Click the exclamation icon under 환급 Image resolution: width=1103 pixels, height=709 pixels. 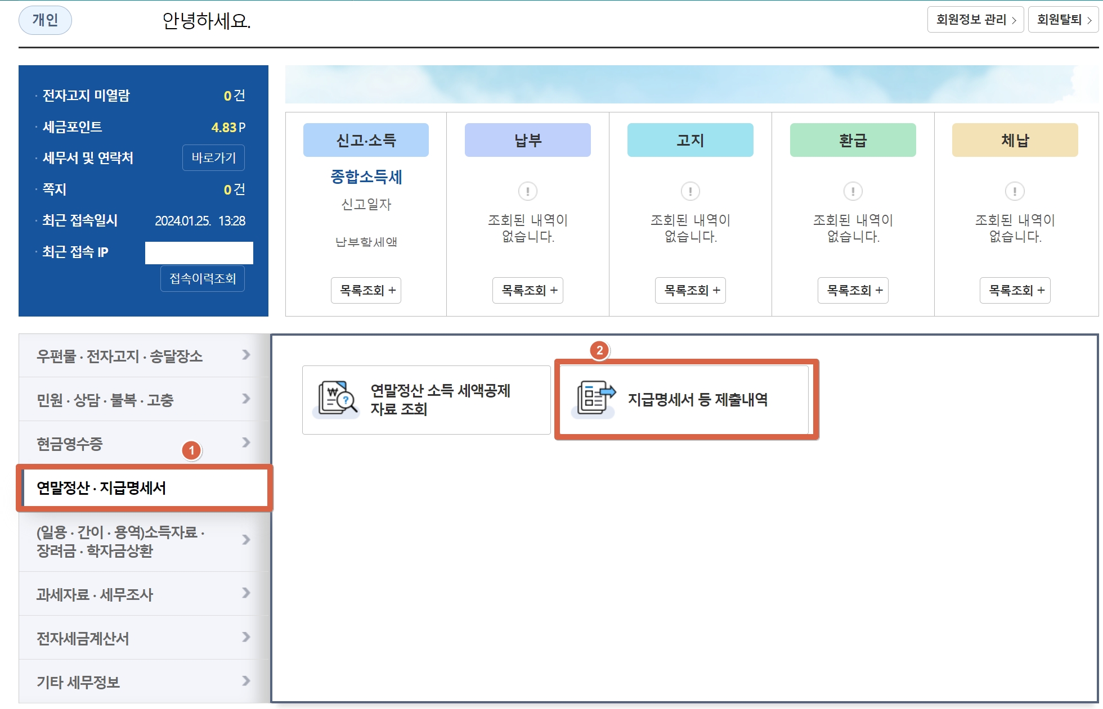(853, 191)
